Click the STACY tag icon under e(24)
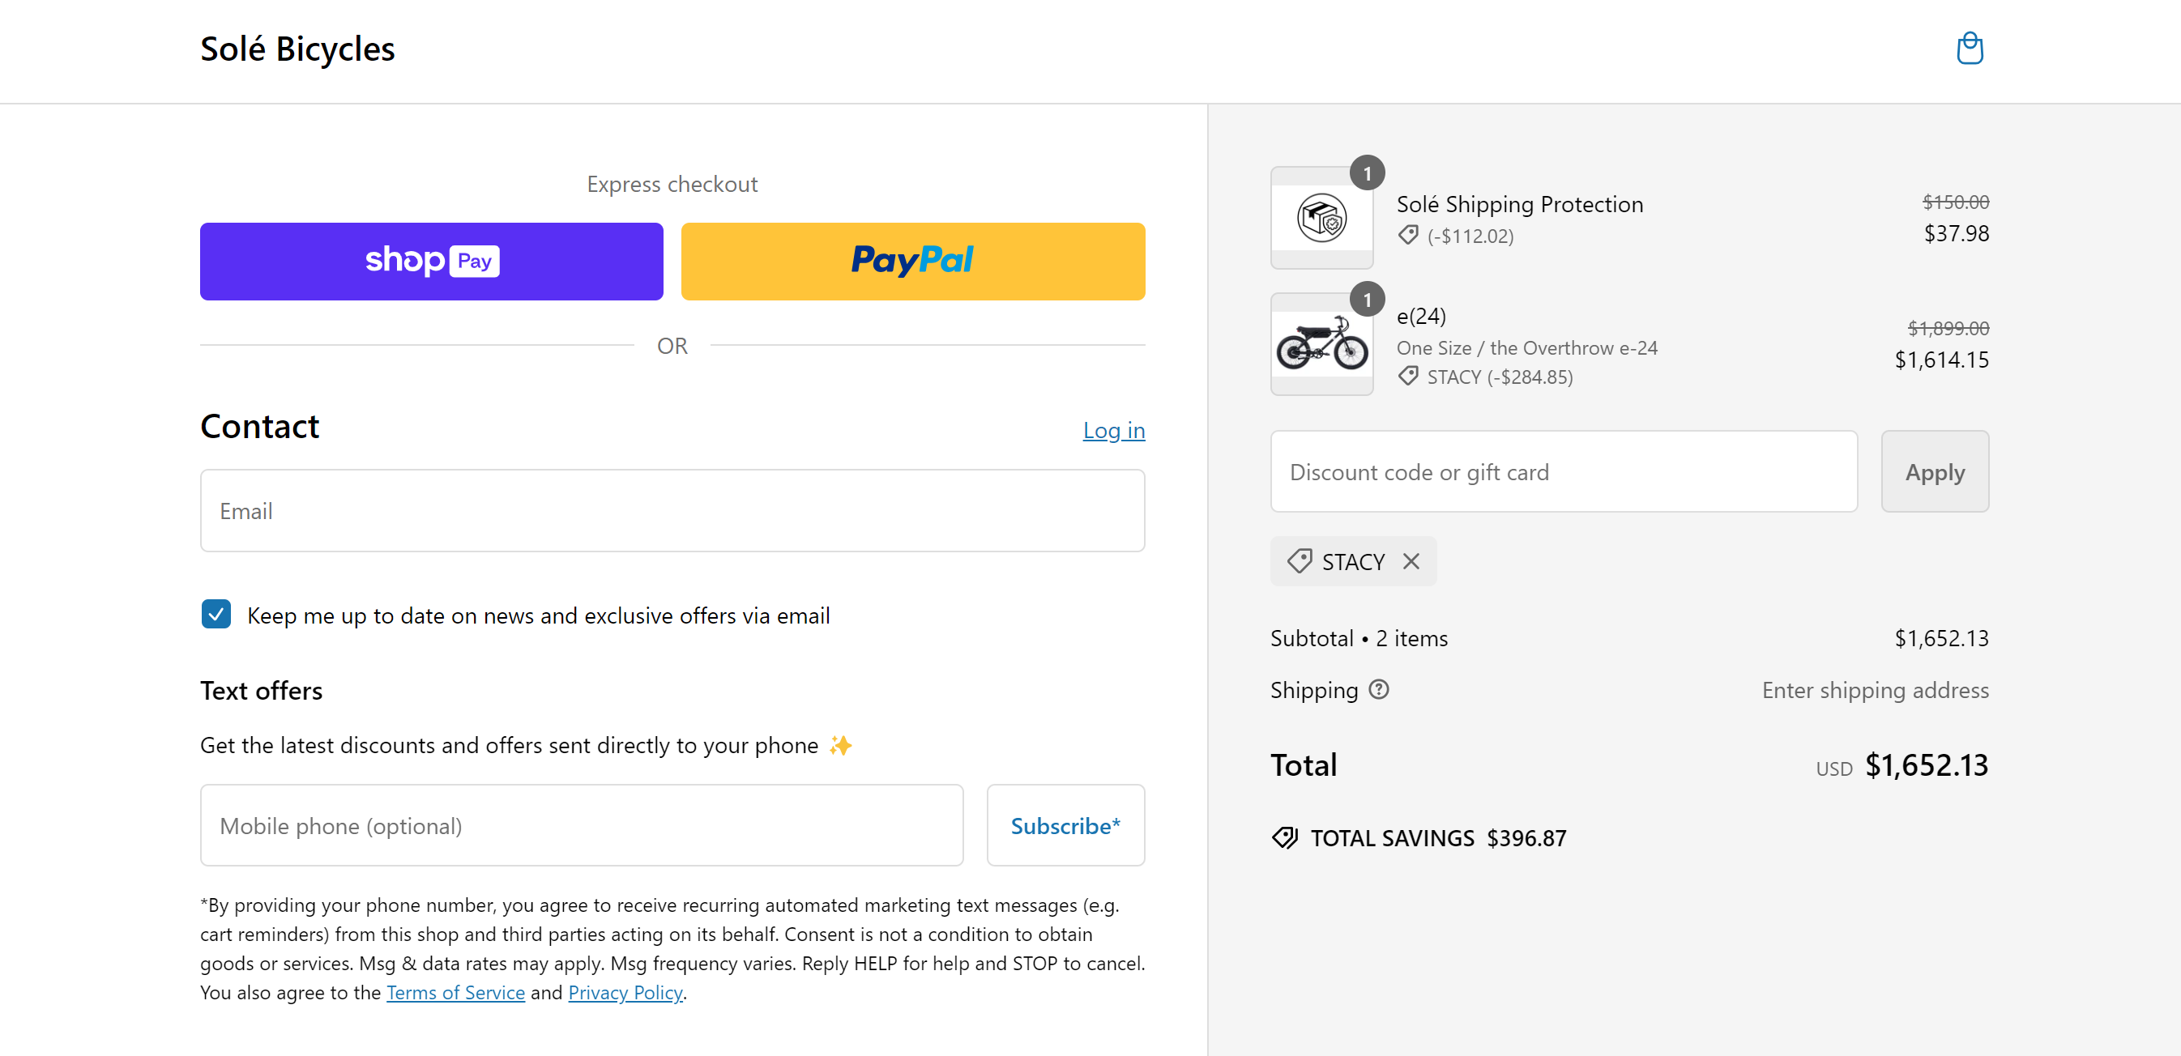2181x1056 pixels. click(1407, 376)
